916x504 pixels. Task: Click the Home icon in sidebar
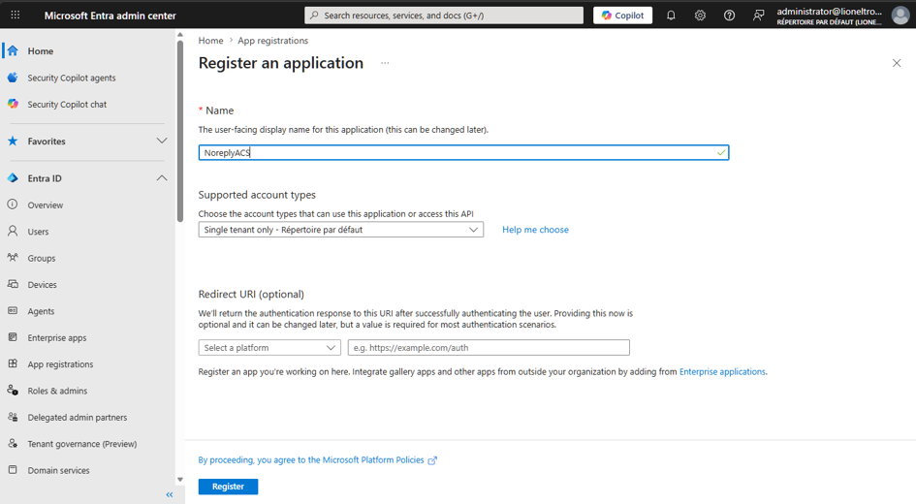click(13, 50)
